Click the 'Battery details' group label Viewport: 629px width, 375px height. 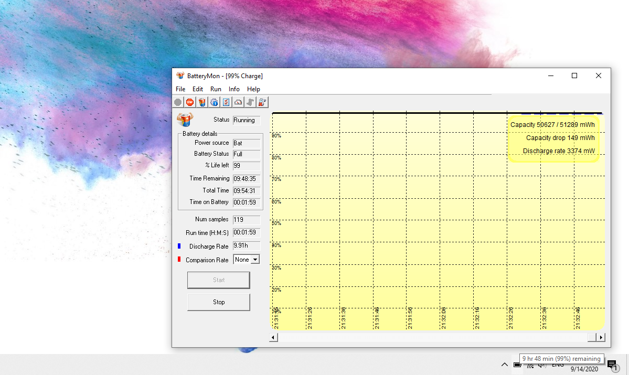[200, 134]
